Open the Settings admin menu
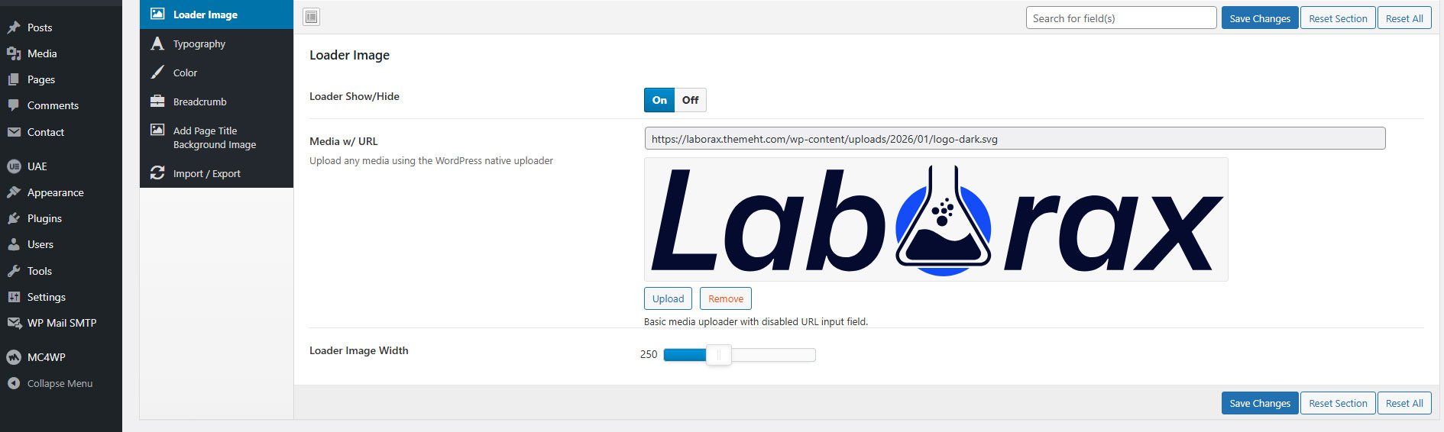Viewport: 1444px width, 432px height. (46, 297)
